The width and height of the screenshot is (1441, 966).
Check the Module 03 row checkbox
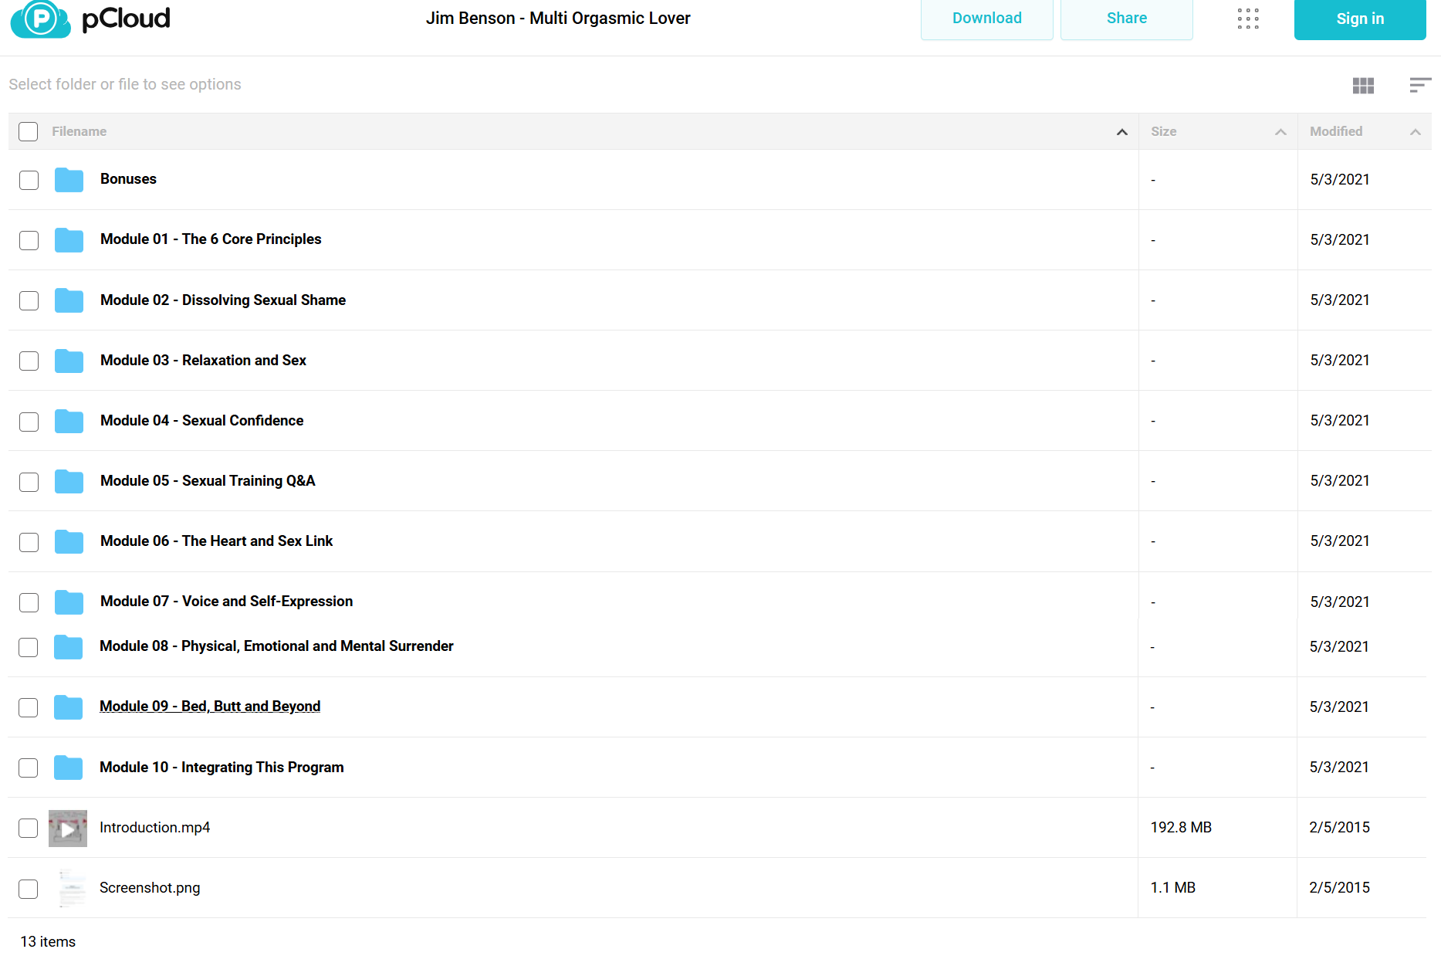29,361
